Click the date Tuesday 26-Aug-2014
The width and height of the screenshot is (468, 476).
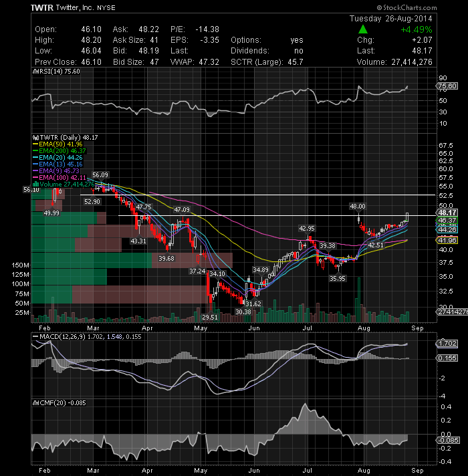(391, 19)
